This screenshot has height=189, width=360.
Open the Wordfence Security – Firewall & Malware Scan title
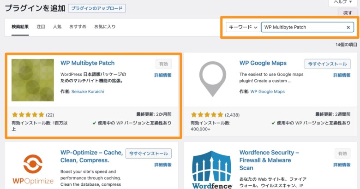point(269,160)
